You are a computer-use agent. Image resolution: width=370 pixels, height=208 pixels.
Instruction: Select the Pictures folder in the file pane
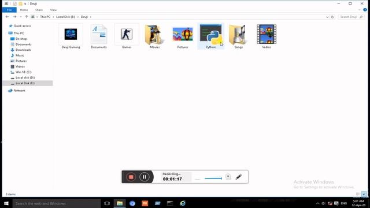(x=183, y=36)
